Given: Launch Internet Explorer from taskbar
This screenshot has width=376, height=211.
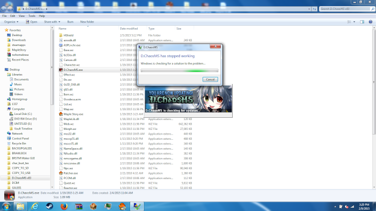Looking at the screenshot, I should click(x=35, y=206).
